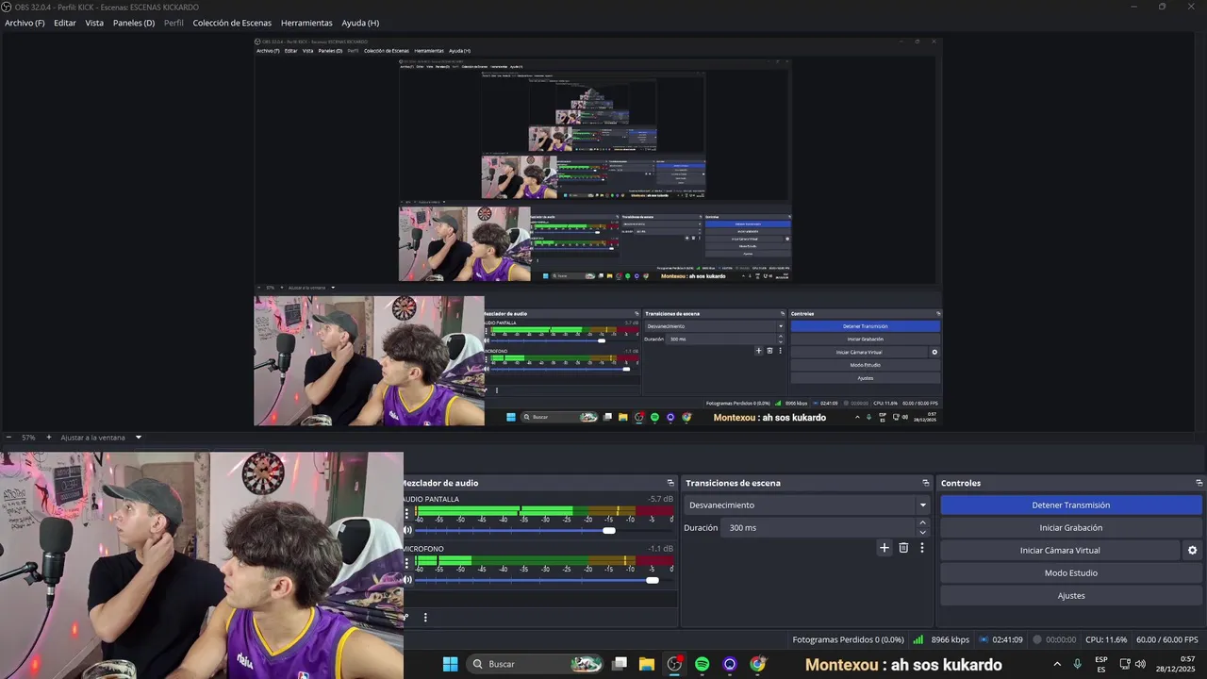This screenshot has width=1207, height=679.
Task: Open Task View from the taskbar
Action: 620,664
